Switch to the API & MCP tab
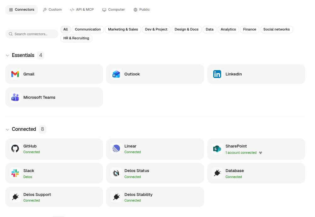Viewport: 315px width, 217px height. 82,10
